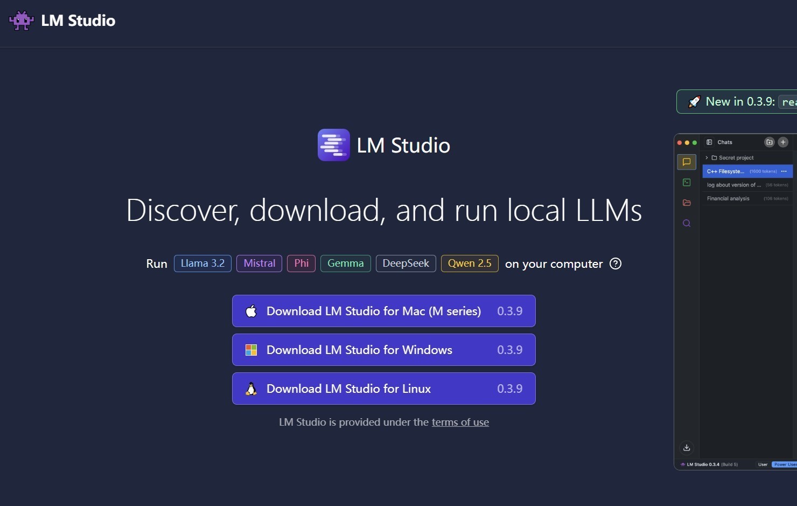This screenshot has width=797, height=506.
Task: Click the (1600 tokens) count label
Action: pos(763,171)
